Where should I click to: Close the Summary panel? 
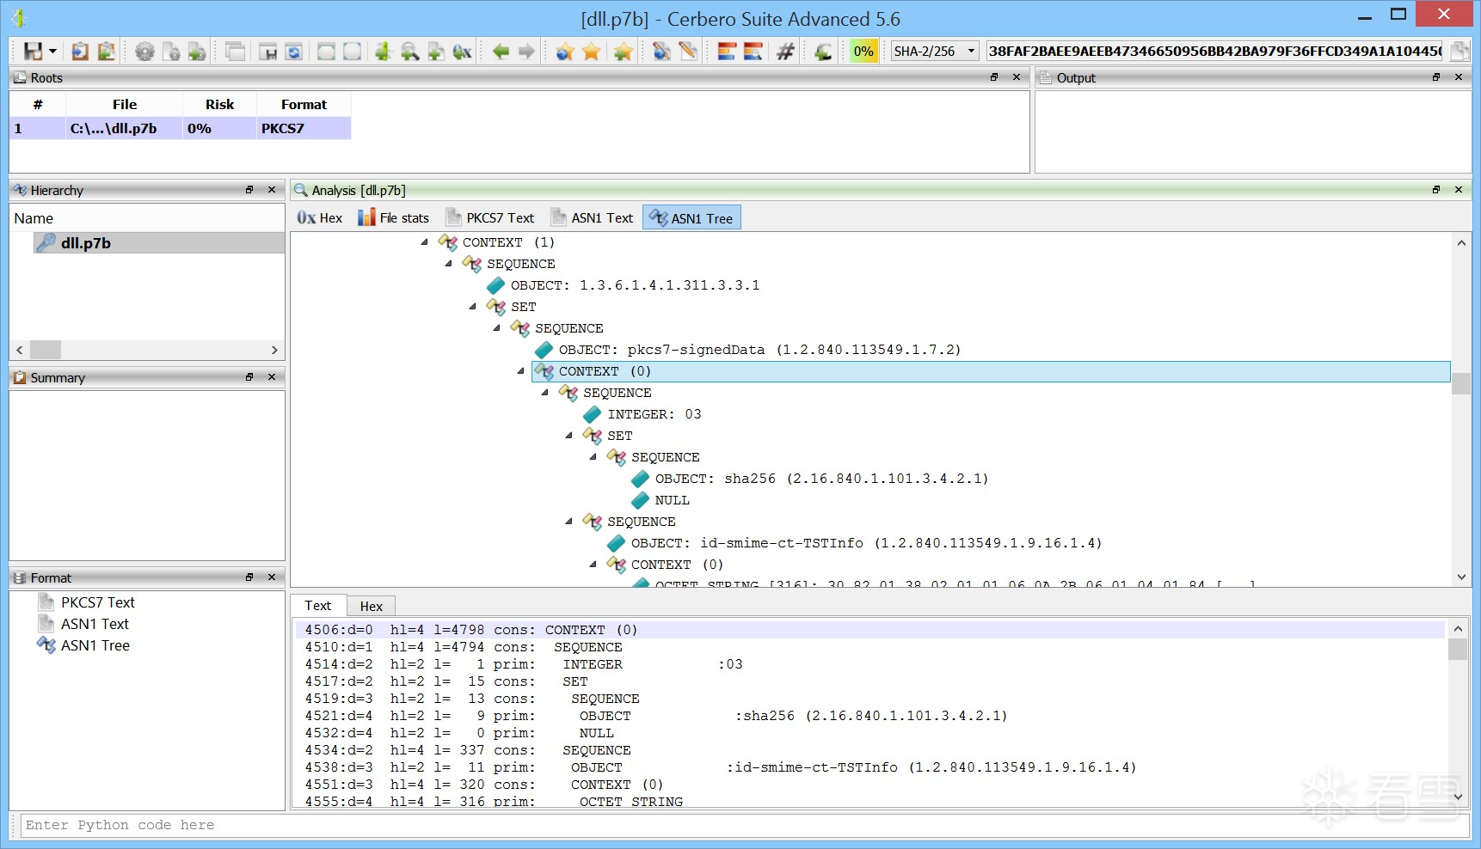click(272, 377)
